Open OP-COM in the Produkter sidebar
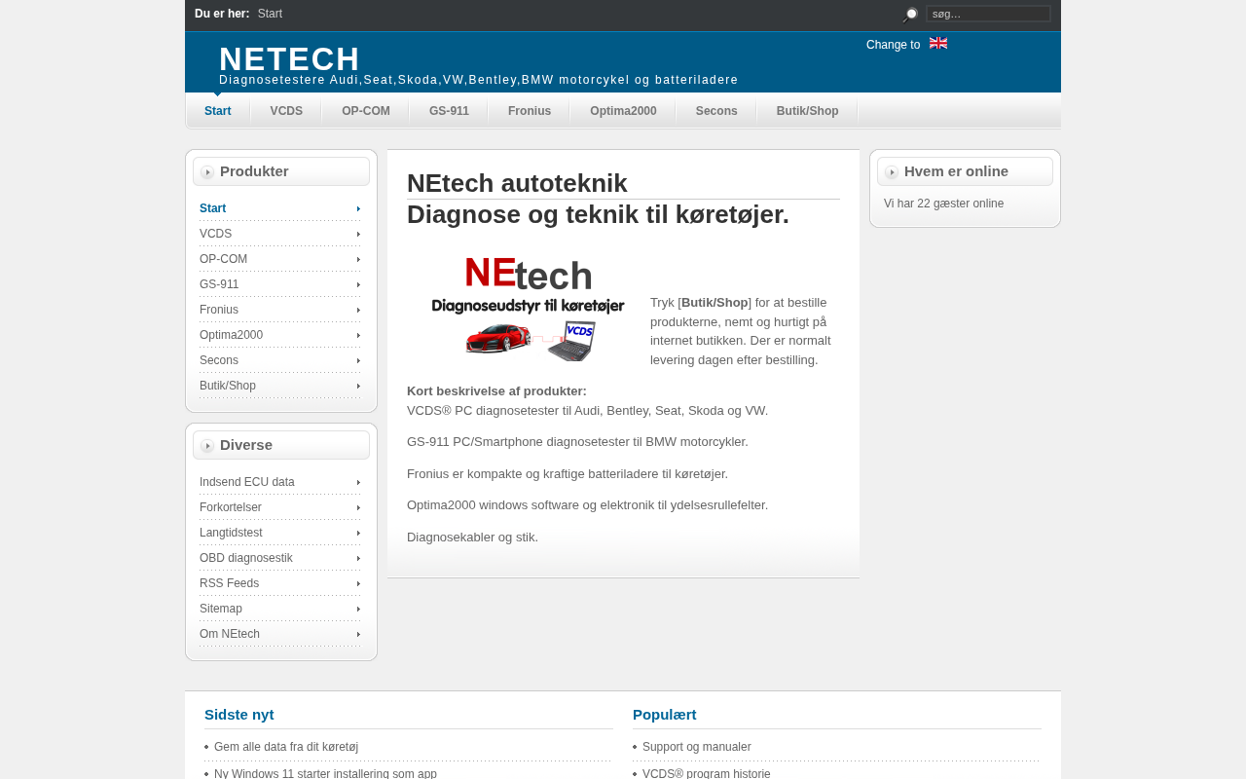Image resolution: width=1246 pixels, height=779 pixels. coord(280,259)
